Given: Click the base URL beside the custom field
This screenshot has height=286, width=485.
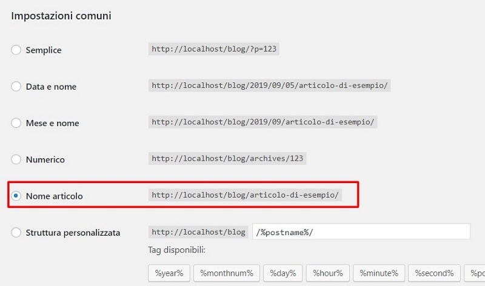Looking at the screenshot, I should [x=198, y=232].
